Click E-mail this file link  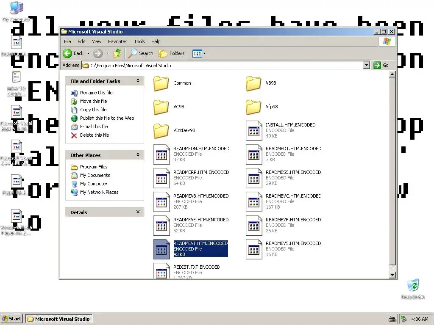(94, 127)
